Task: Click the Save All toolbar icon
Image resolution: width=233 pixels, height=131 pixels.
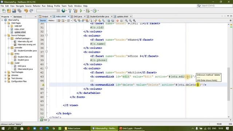Action: [x=19, y=11]
